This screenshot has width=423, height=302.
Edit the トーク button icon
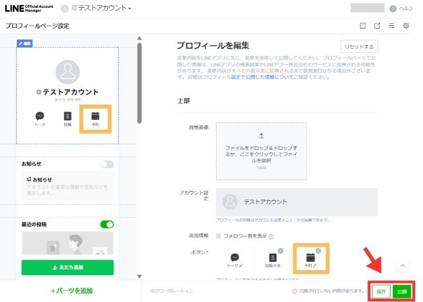tap(234, 260)
